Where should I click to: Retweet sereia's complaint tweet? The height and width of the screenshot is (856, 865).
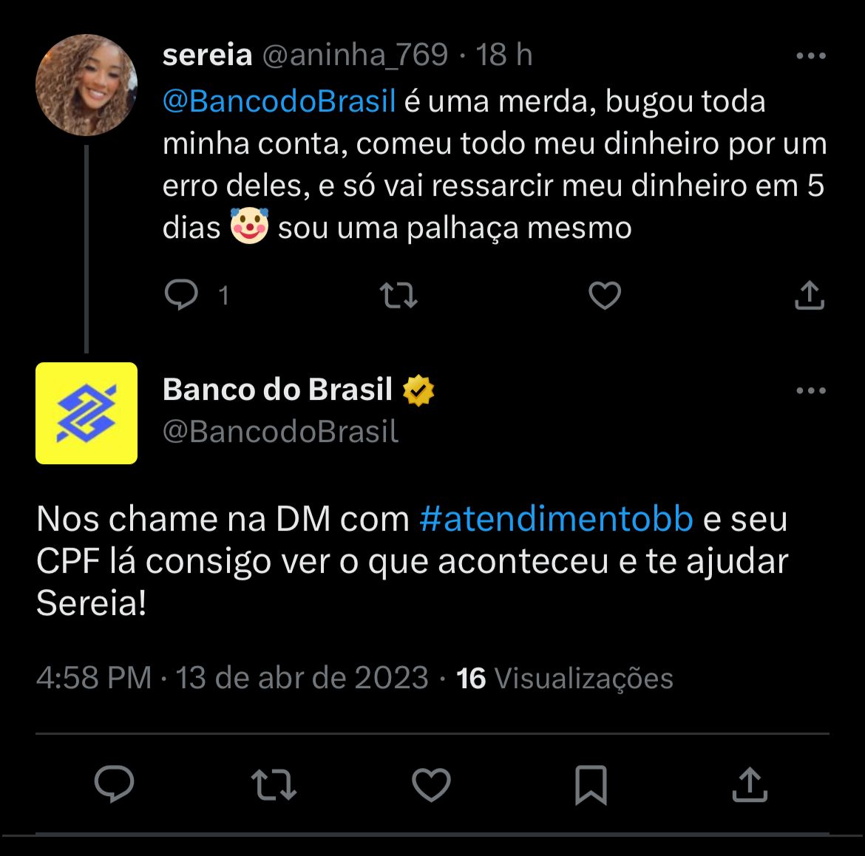pos(398,296)
